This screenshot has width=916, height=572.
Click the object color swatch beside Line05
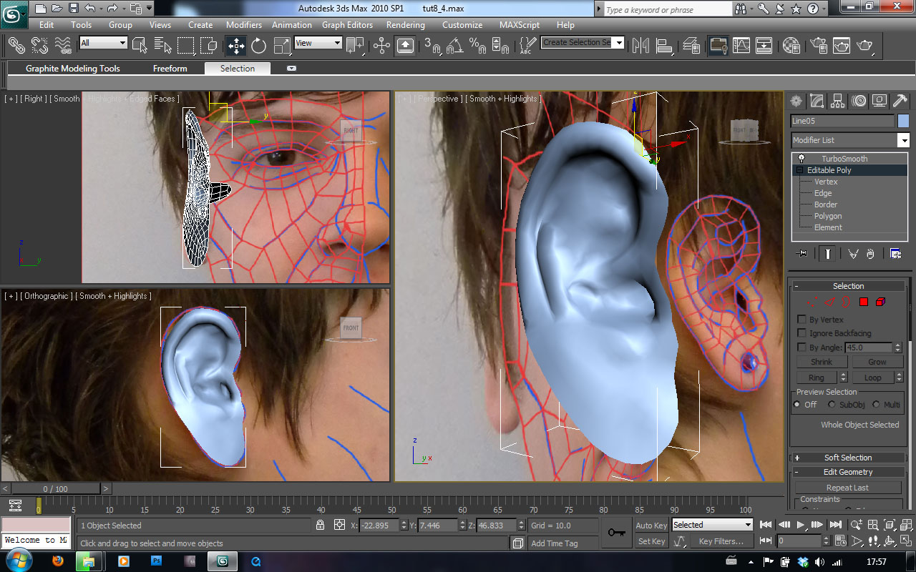[902, 121]
